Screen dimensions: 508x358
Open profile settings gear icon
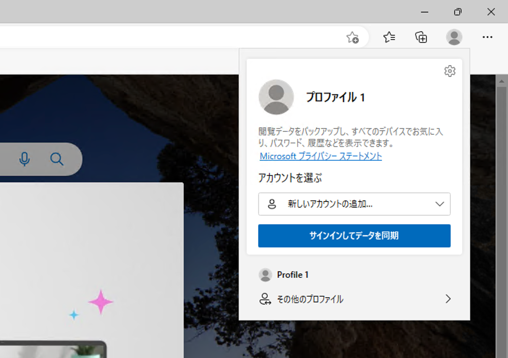pos(450,71)
